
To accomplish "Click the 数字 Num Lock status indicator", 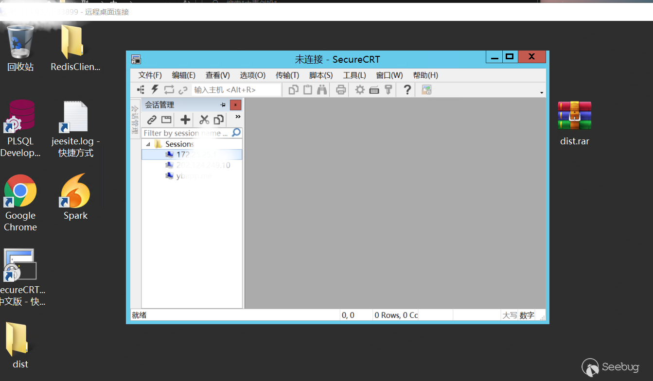I will (x=527, y=315).
